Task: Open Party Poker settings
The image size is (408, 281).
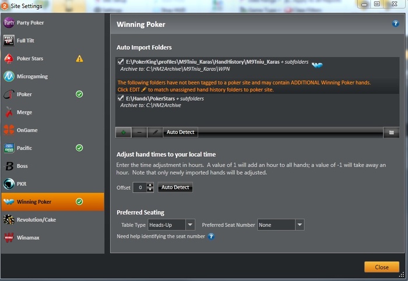Action: [52, 23]
